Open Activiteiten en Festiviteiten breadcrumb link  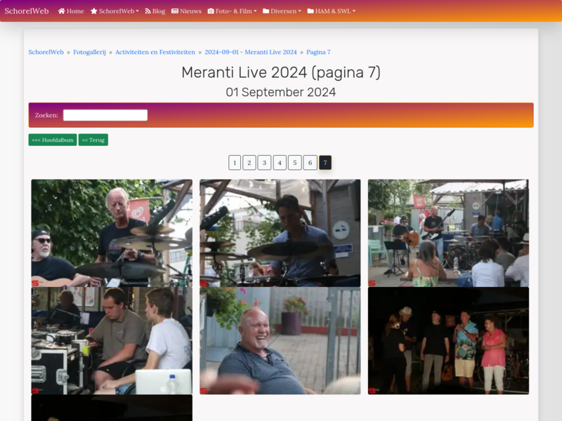click(155, 53)
